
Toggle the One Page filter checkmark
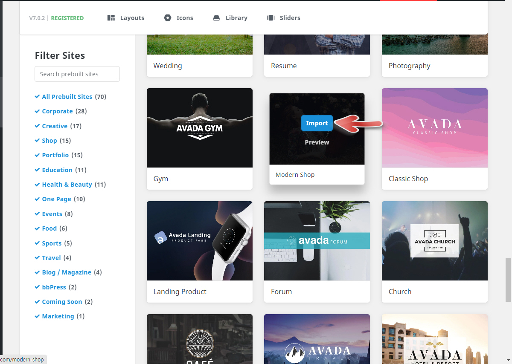(x=37, y=199)
